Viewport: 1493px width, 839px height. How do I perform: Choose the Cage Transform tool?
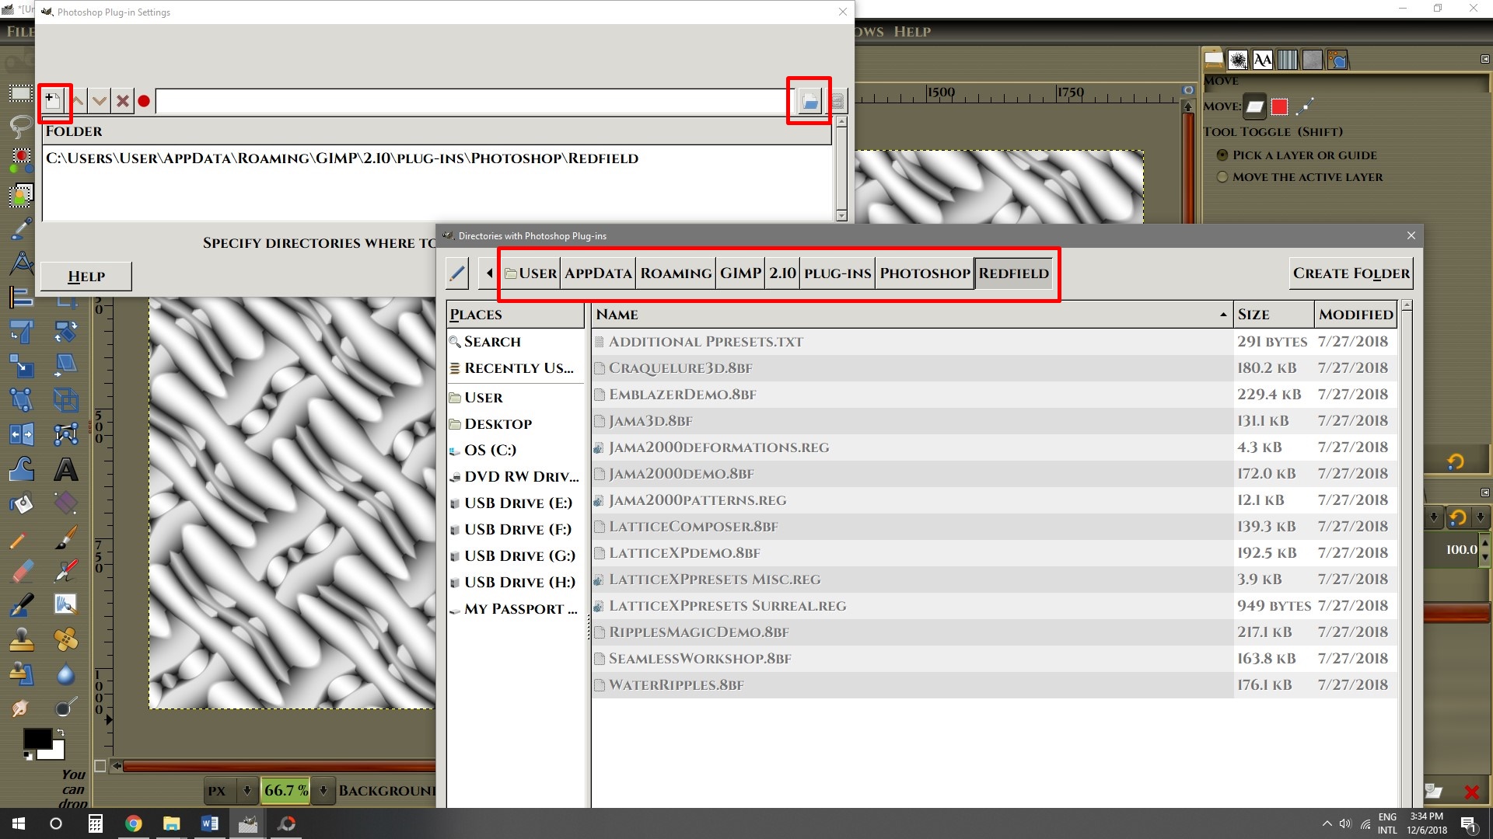66,433
